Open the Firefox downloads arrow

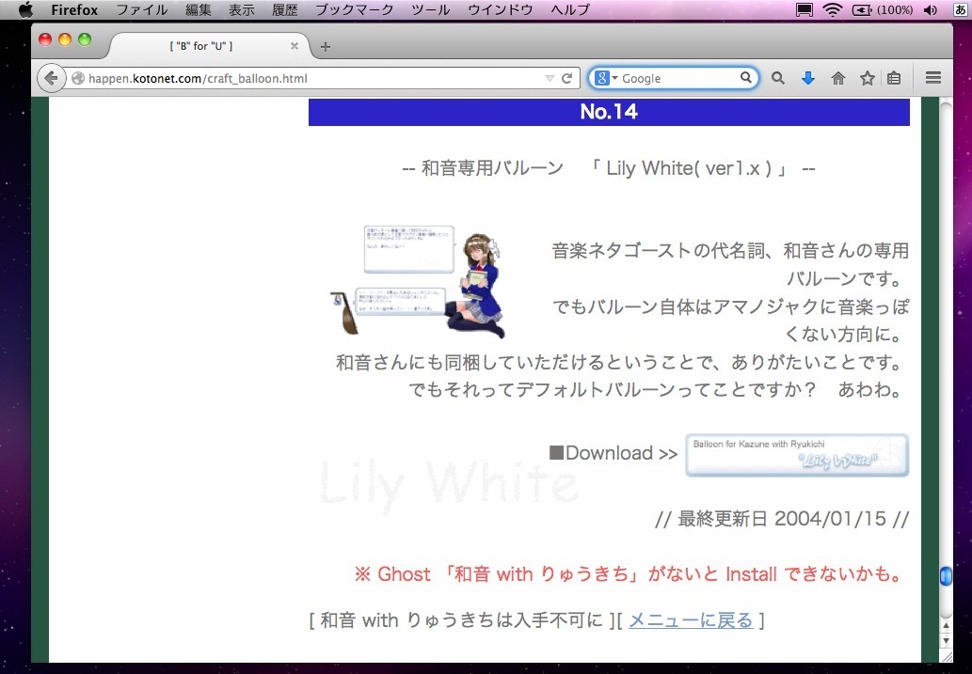[x=807, y=79]
